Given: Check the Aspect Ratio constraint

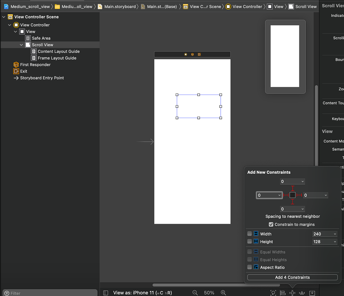Looking at the screenshot, I should (249, 267).
